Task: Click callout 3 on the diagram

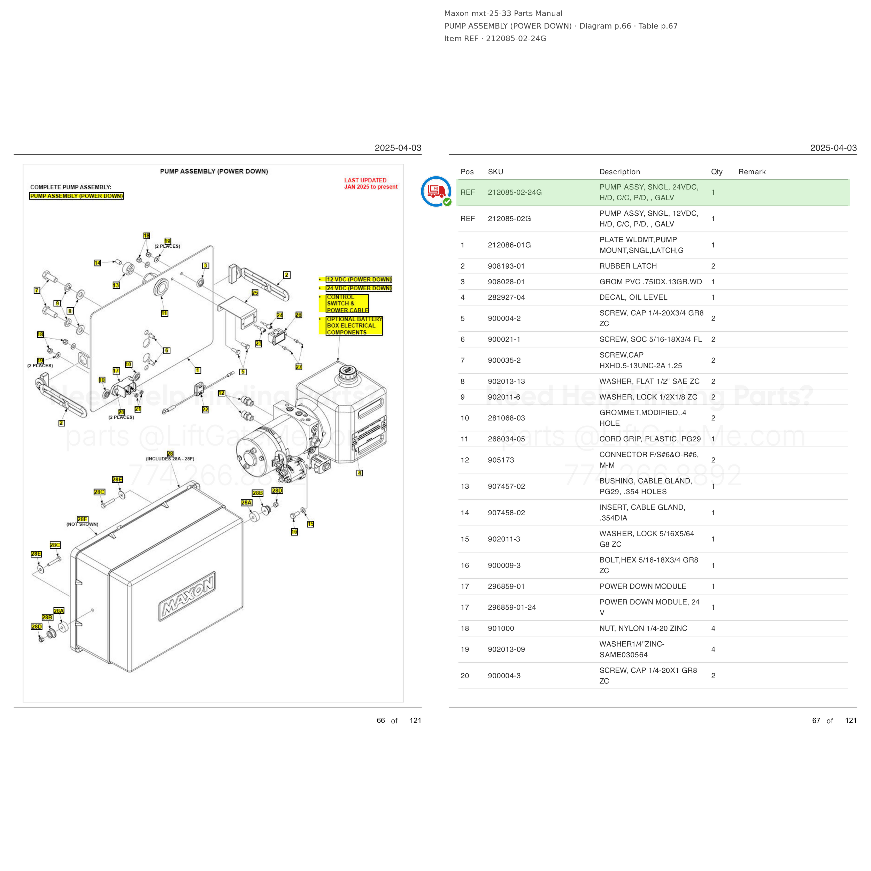Action: pyautogui.click(x=206, y=265)
